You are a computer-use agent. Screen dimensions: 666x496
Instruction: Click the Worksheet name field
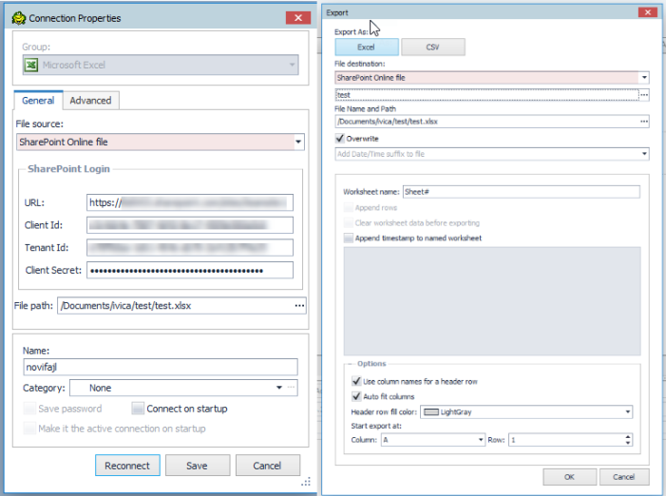point(522,192)
